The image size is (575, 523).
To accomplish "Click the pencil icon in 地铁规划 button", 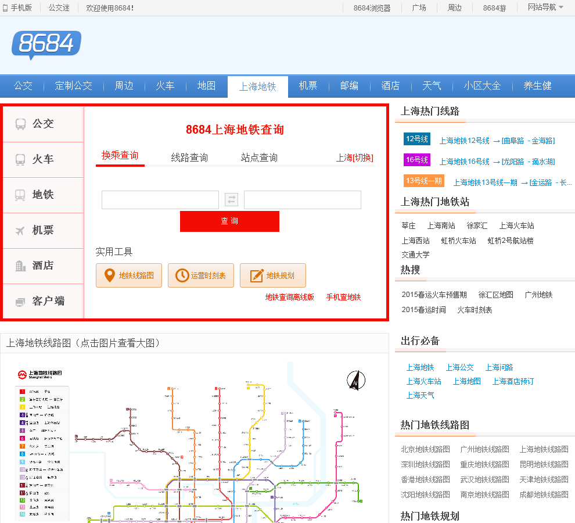I will [256, 275].
